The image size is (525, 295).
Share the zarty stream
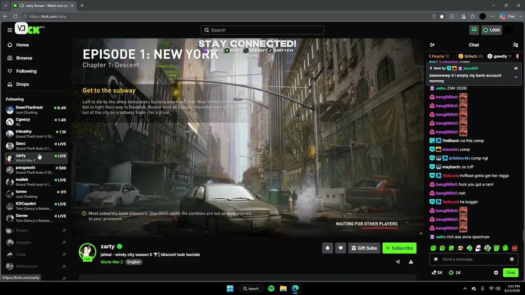coord(397,262)
